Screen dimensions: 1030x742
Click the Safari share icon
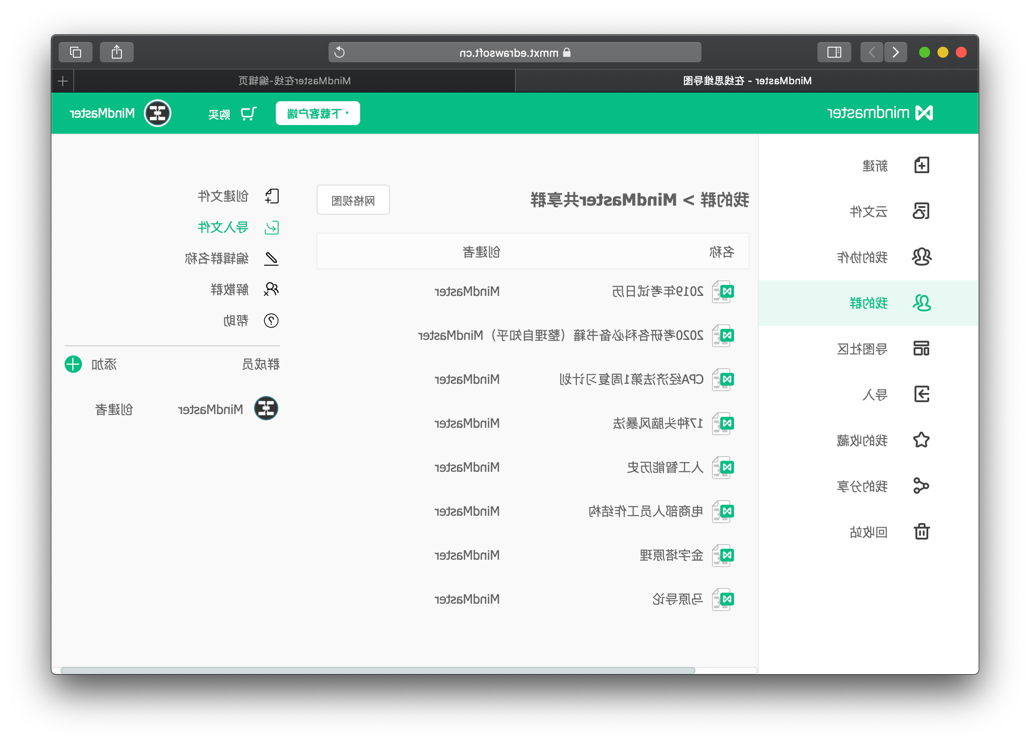tap(117, 52)
